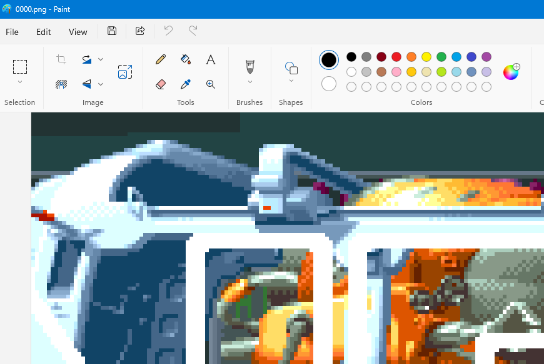544x364 pixels.
Task: Choose the red palette color
Action: 396,57
